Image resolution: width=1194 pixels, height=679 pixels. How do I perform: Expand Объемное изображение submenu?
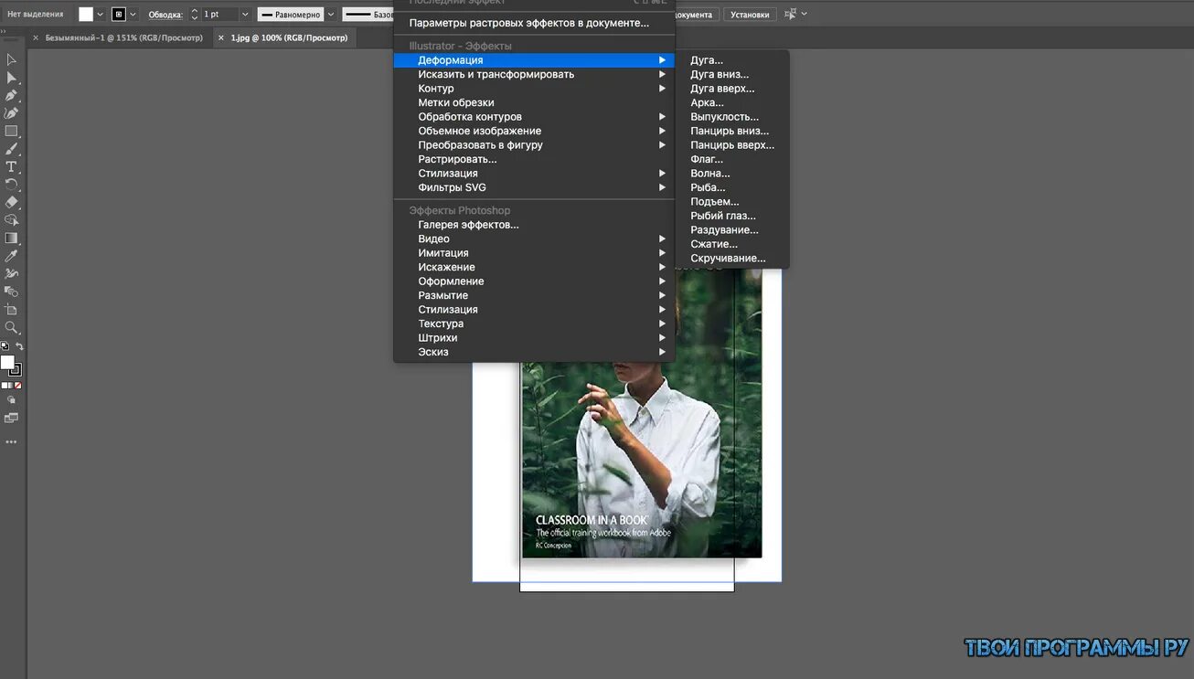click(x=534, y=131)
